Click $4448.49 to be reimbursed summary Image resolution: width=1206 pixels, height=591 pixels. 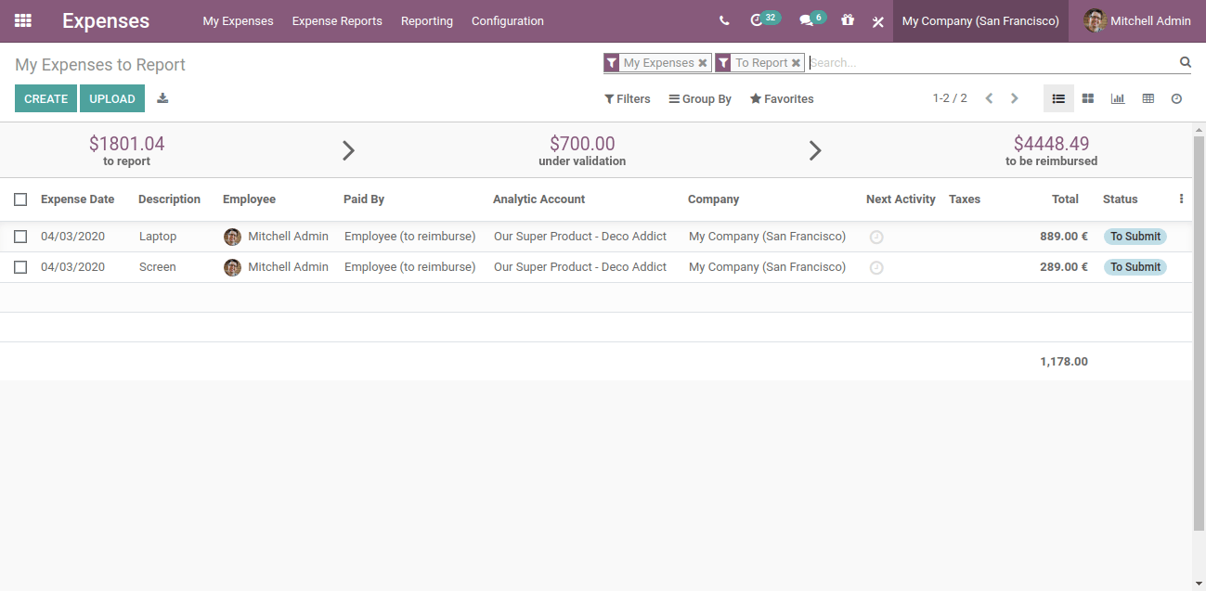tap(1051, 150)
